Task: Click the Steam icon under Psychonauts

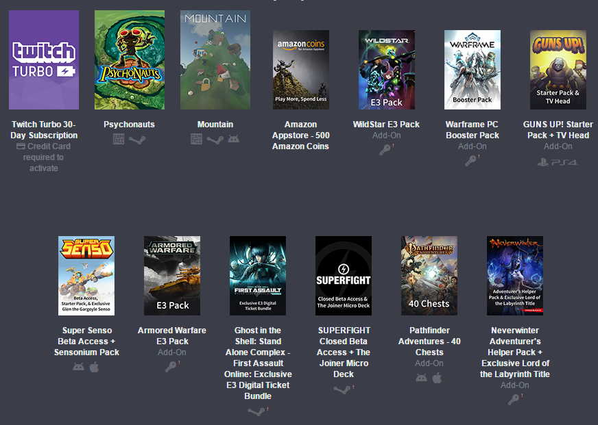Action: pyautogui.click(x=137, y=140)
